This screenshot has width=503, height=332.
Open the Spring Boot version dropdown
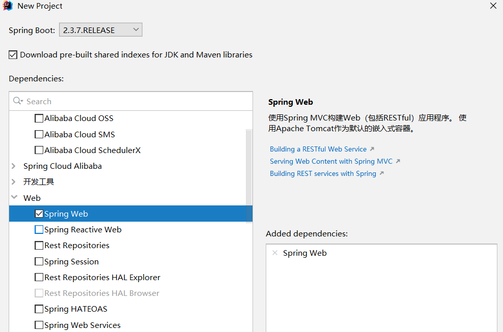(101, 30)
